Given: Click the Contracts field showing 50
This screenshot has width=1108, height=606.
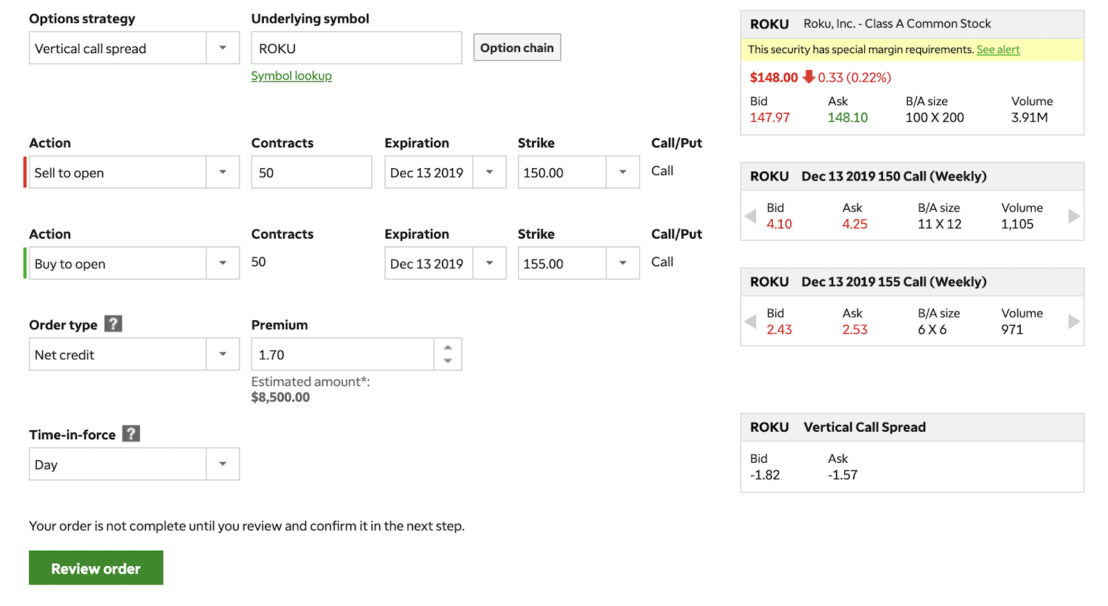Looking at the screenshot, I should 312,172.
